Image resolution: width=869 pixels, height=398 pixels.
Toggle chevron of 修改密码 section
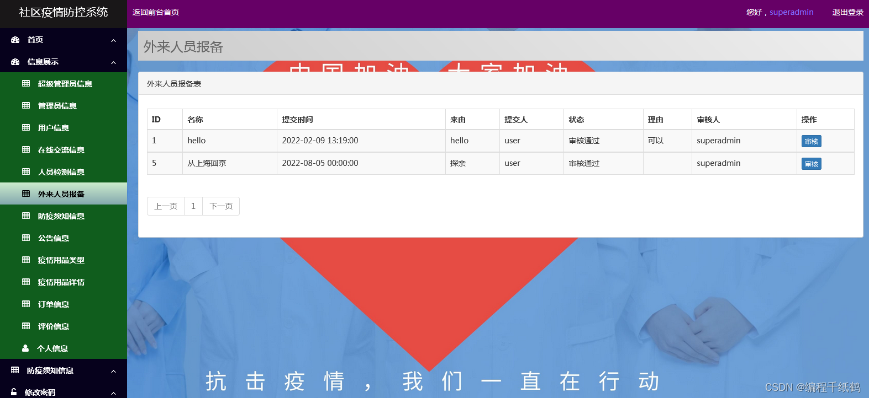coord(113,392)
